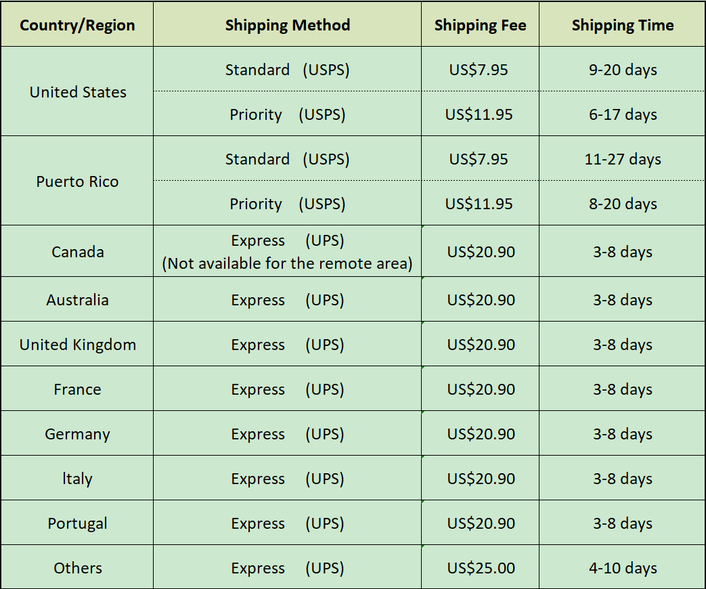Screen dimensions: 706x589
Task: Select the Australia country cell
Action: point(77,300)
